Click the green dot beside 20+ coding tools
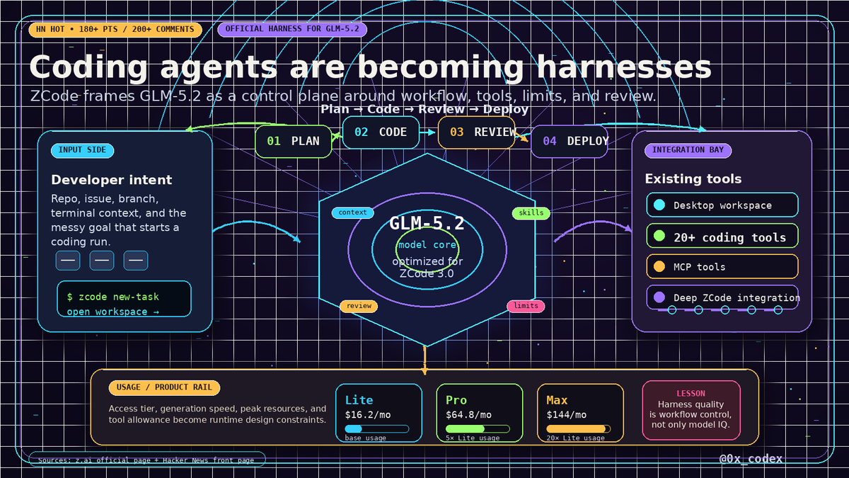The image size is (849, 478). [x=659, y=237]
